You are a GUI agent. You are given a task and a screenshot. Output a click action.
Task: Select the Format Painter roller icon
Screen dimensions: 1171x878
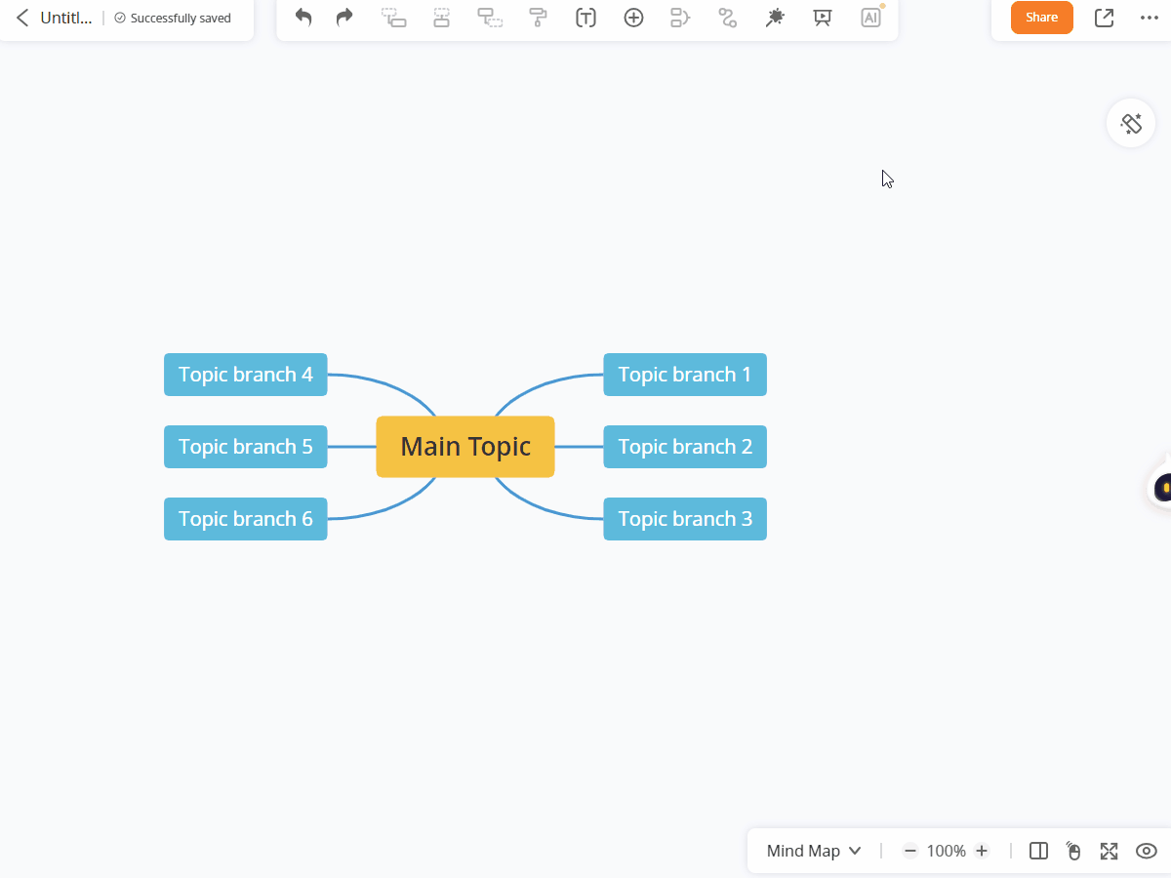click(538, 18)
